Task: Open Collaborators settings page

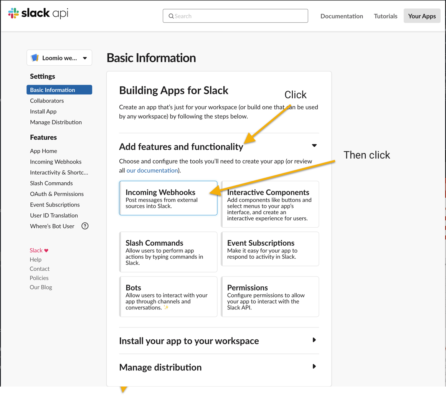Action: 47,101
